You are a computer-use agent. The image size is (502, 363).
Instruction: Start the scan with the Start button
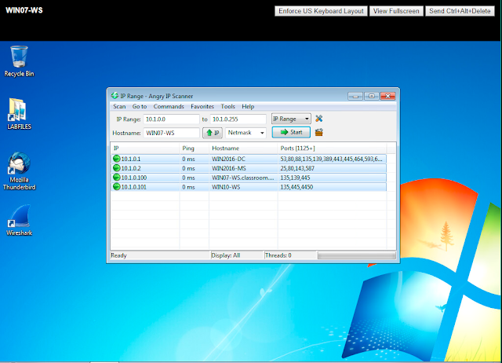(x=291, y=132)
